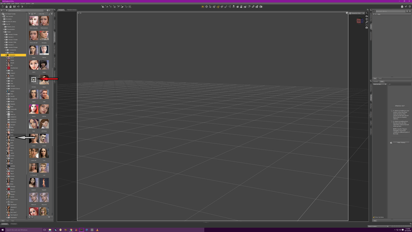This screenshot has width=412, height=232.
Task: Open the Windows Start menu
Action: [3, 230]
